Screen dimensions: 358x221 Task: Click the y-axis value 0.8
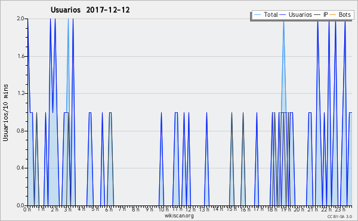[x=20, y=131]
